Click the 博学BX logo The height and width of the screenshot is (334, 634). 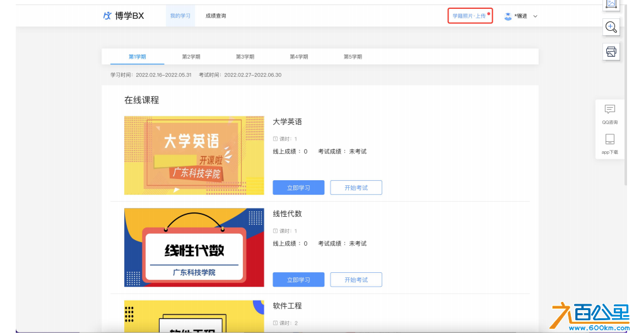123,16
